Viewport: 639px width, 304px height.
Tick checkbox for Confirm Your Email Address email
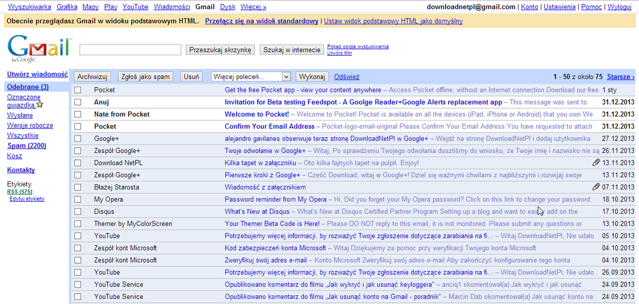click(x=78, y=127)
